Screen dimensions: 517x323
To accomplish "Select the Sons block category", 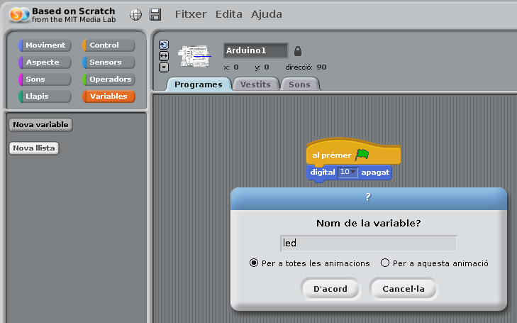I will pyautogui.click(x=45, y=80).
